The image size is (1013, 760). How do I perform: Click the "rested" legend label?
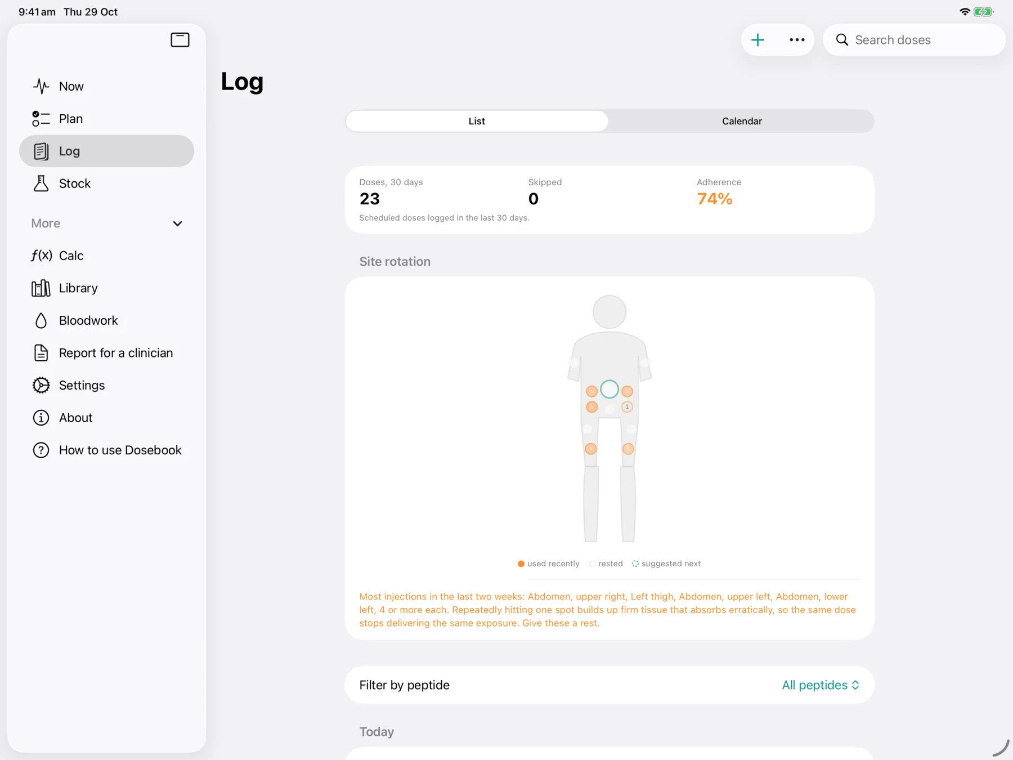pyautogui.click(x=611, y=564)
